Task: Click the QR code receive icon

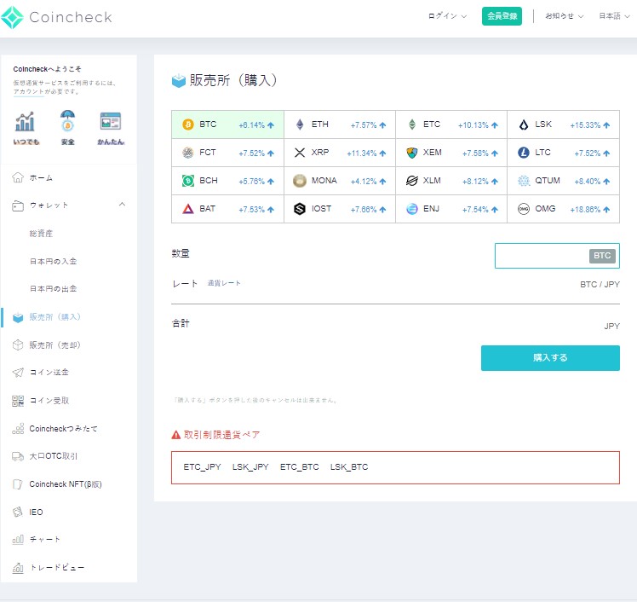Action: tap(18, 401)
